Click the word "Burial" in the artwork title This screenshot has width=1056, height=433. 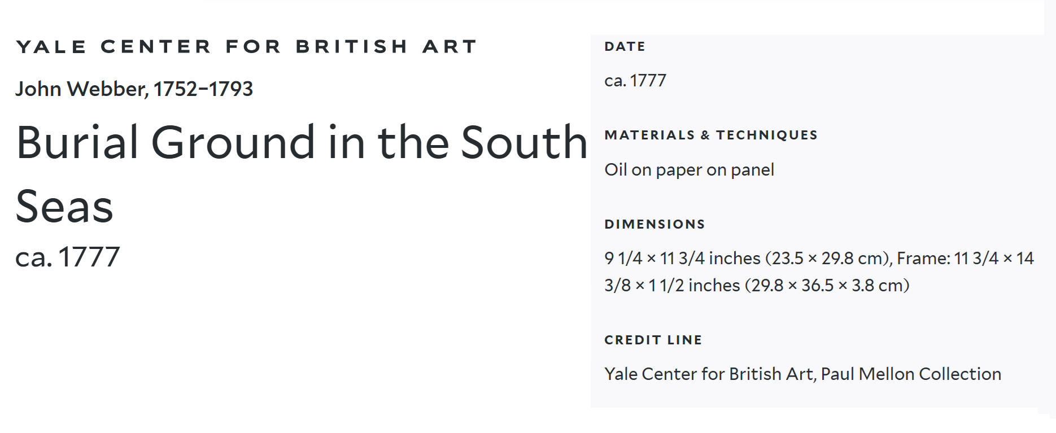[x=78, y=142]
